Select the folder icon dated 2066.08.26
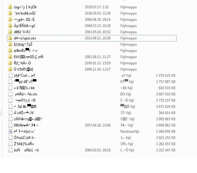Screen dimensions: 197x173 tap(10, 19)
